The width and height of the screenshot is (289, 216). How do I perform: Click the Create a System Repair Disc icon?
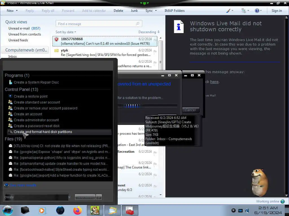[x=10, y=82]
